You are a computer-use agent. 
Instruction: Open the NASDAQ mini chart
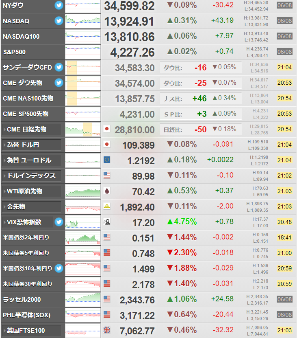[83, 21]
